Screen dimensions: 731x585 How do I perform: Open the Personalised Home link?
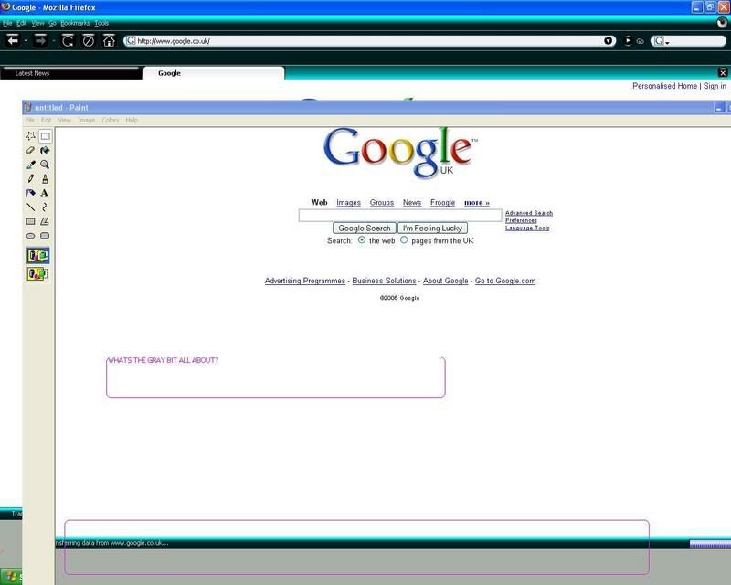665,86
